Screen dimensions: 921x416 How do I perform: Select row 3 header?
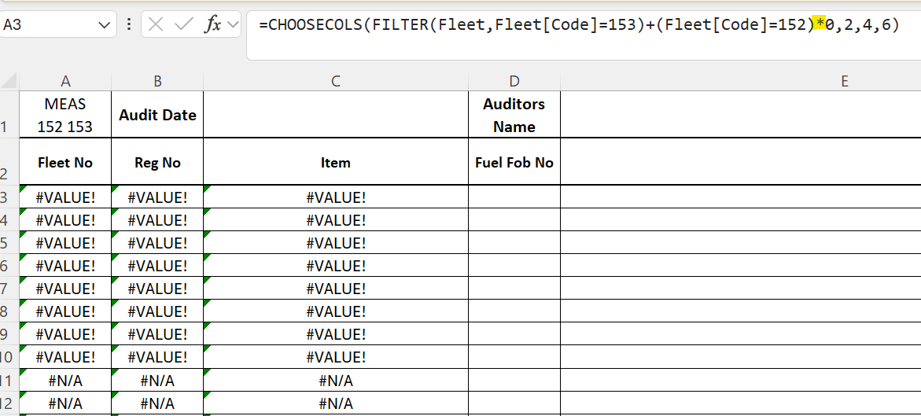[x=9, y=197]
